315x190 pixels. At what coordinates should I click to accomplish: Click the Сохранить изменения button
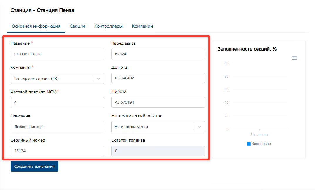34,166
